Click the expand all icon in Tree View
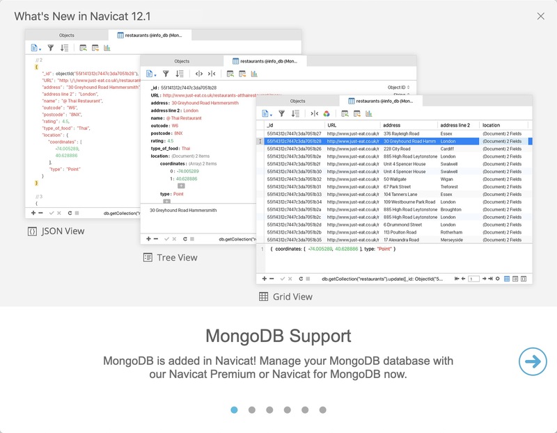The image size is (557, 433). coord(199,74)
